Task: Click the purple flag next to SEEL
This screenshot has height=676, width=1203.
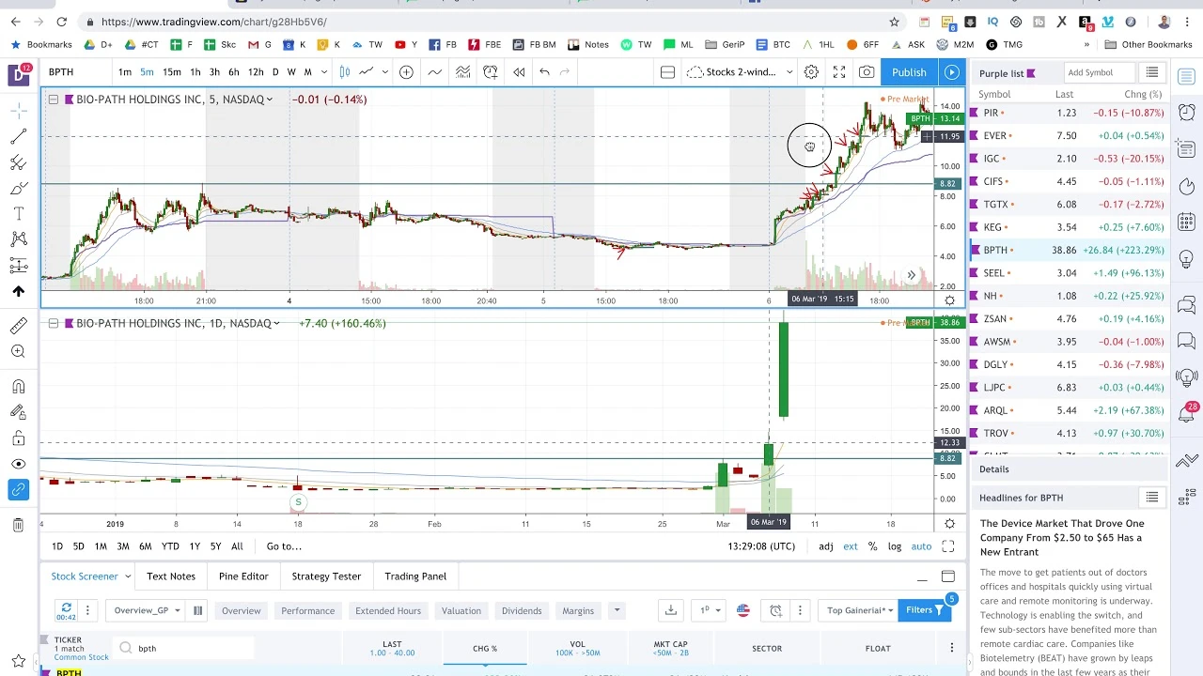Action: pos(976,273)
